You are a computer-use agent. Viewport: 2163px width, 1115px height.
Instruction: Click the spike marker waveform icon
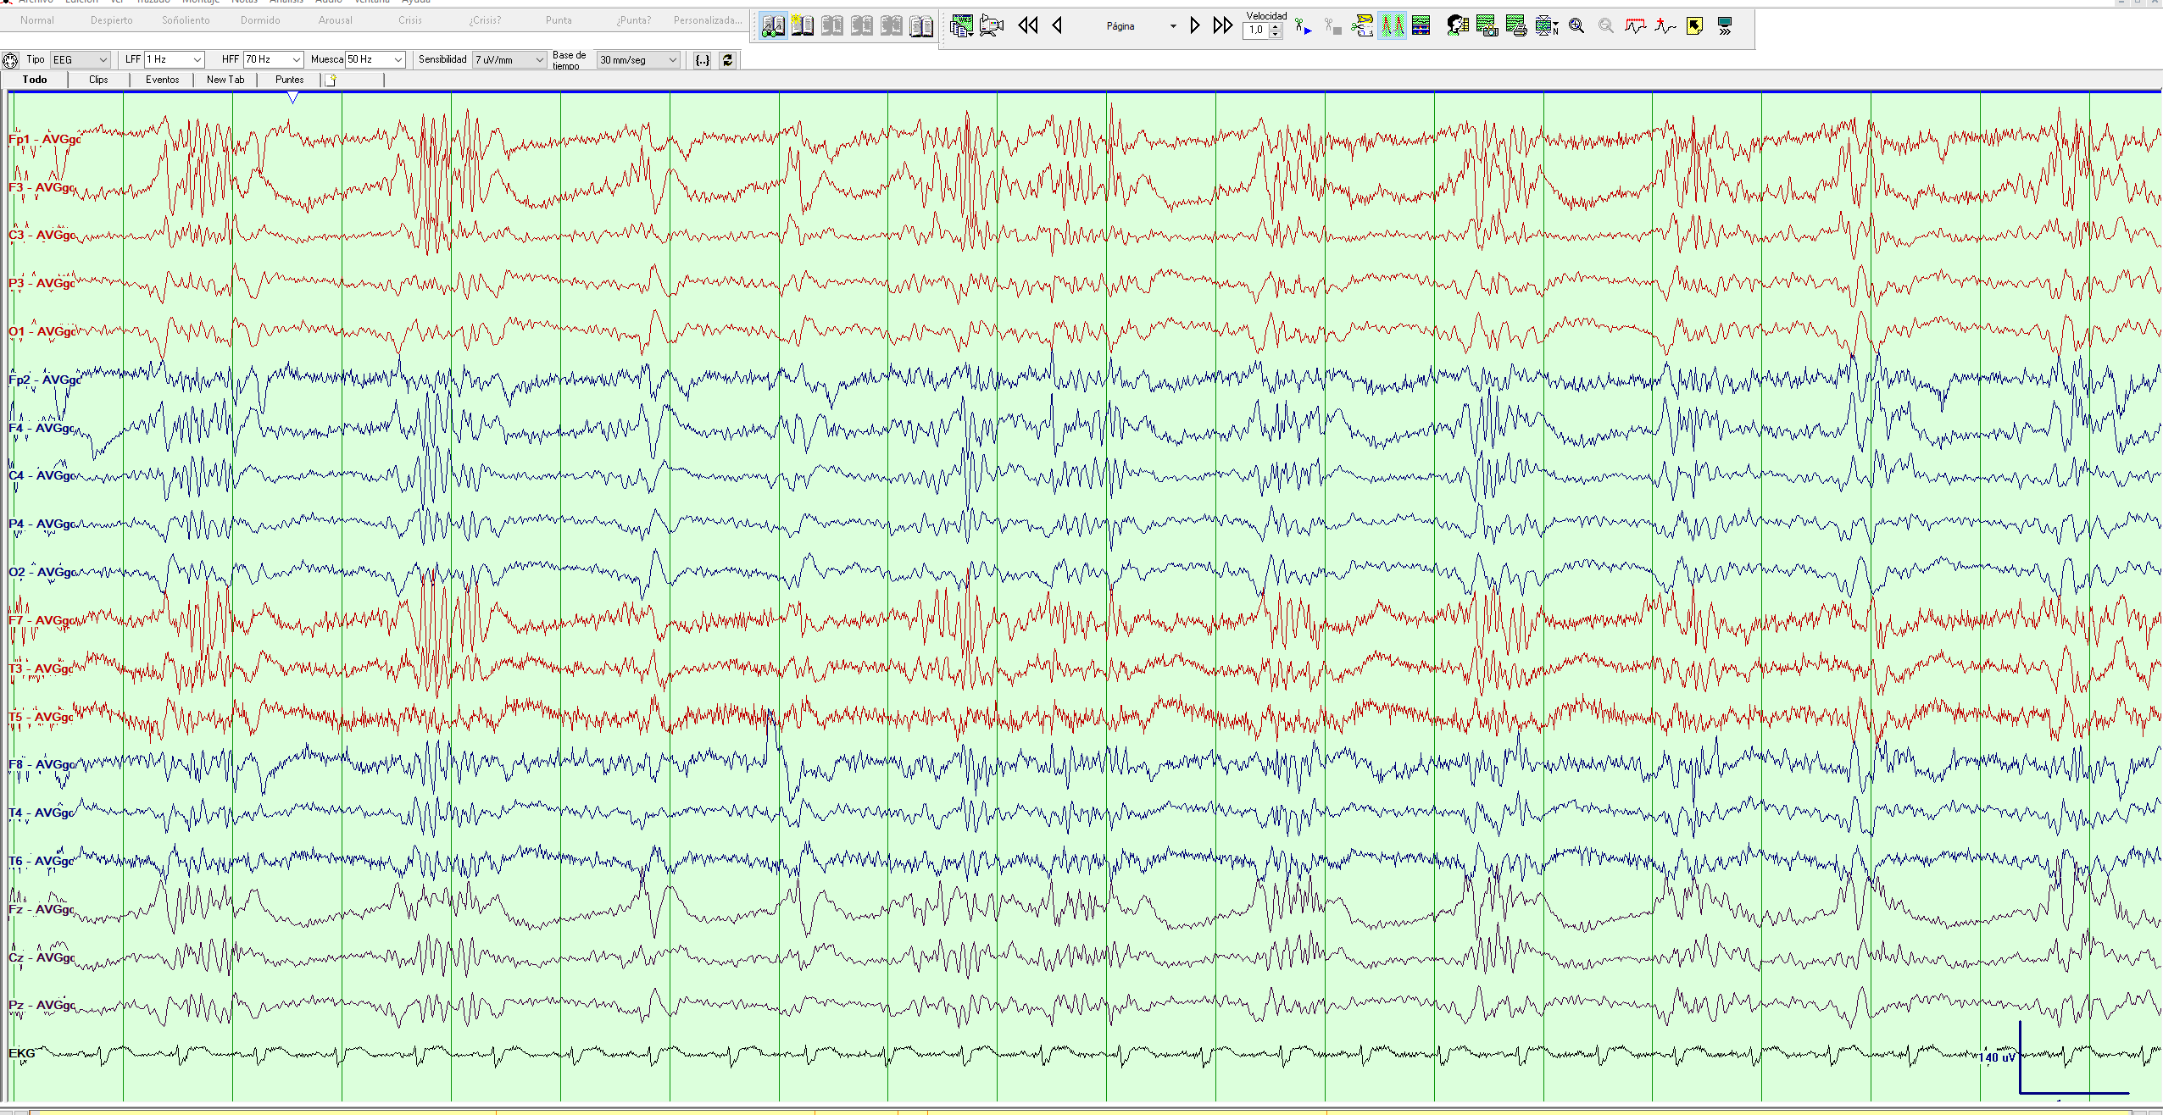(1665, 26)
